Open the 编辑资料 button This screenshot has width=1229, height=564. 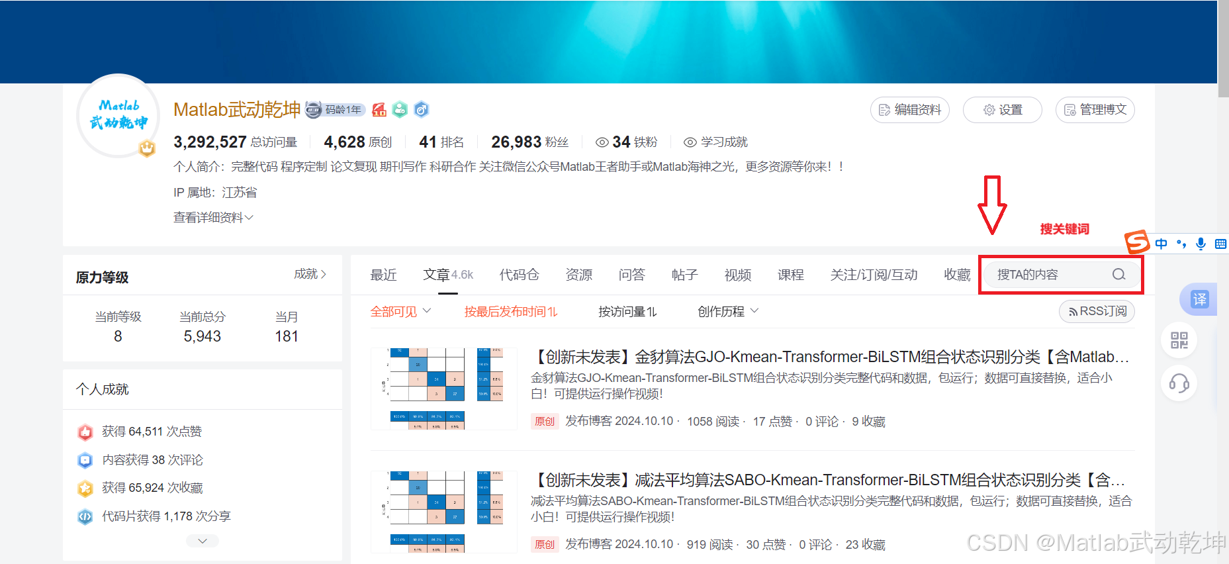coord(909,110)
